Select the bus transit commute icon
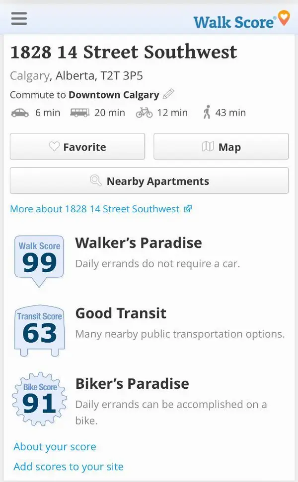Image resolution: width=298 pixels, height=482 pixels. (79, 113)
